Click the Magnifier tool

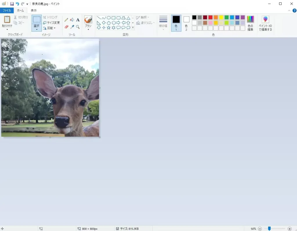click(78, 27)
